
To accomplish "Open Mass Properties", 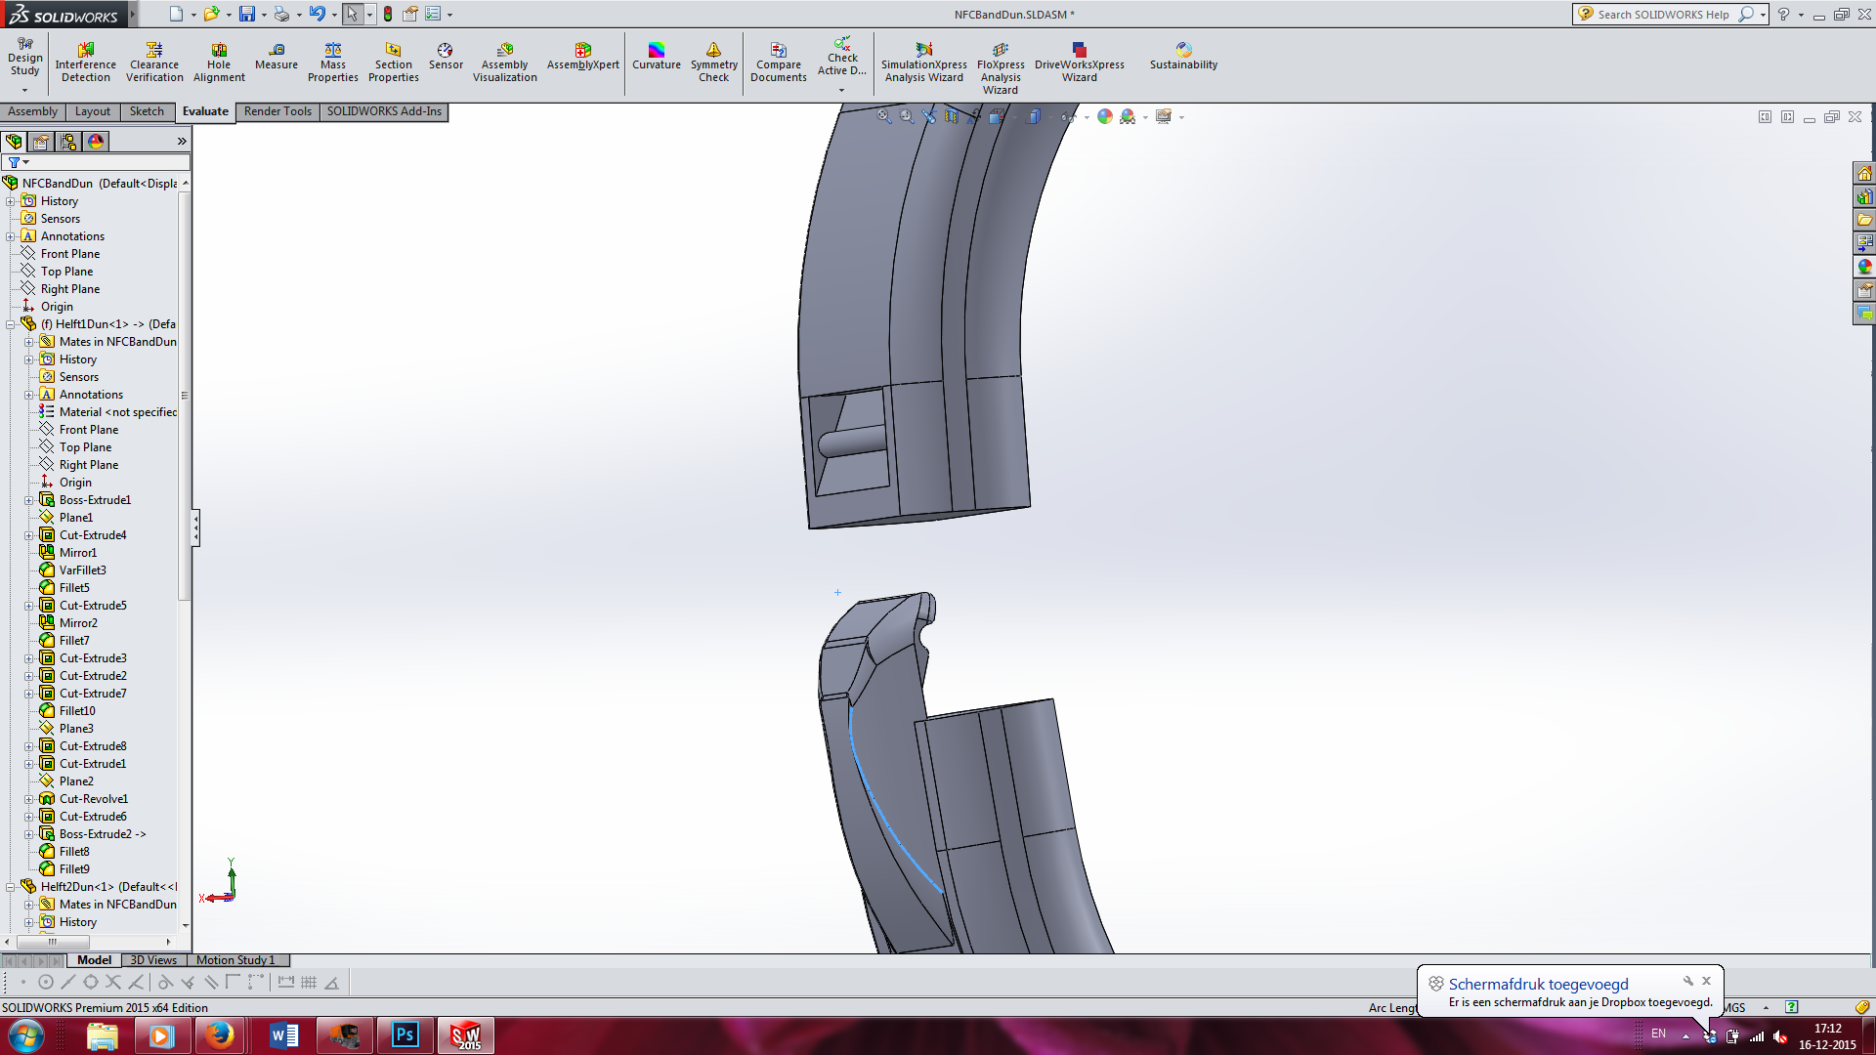I will click(x=333, y=63).
